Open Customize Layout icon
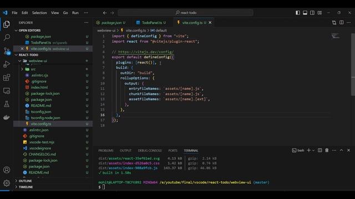 pyautogui.click(x=319, y=13)
